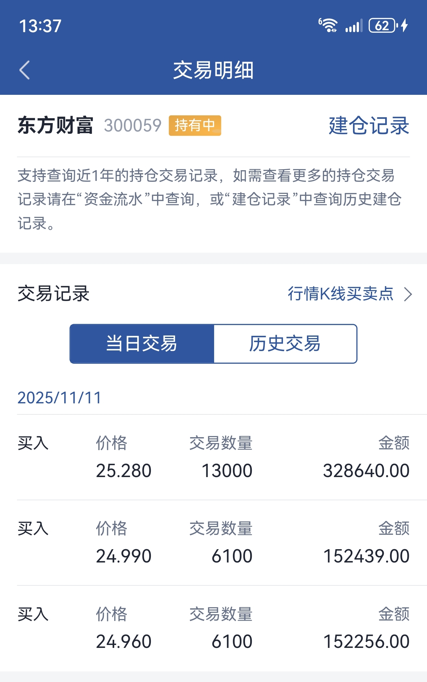Expand the chevron beside 行情K线买卖点
Image resolution: width=427 pixels, height=682 pixels.
pyautogui.click(x=408, y=294)
